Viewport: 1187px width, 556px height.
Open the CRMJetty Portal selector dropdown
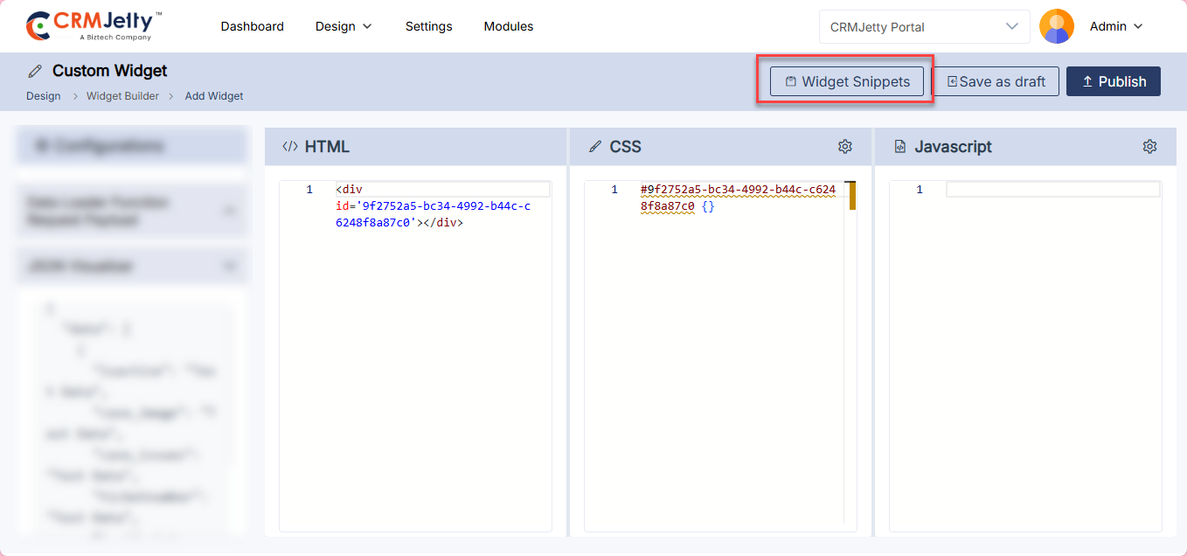click(924, 26)
